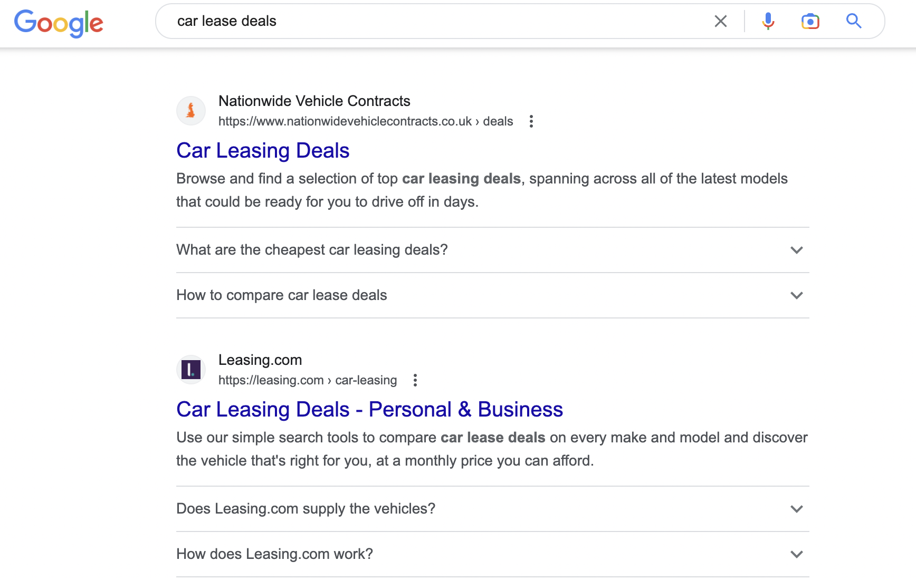This screenshot has width=916, height=580.
Task: Open the 'Car Leasing Deals' result link
Action: pyautogui.click(x=263, y=151)
